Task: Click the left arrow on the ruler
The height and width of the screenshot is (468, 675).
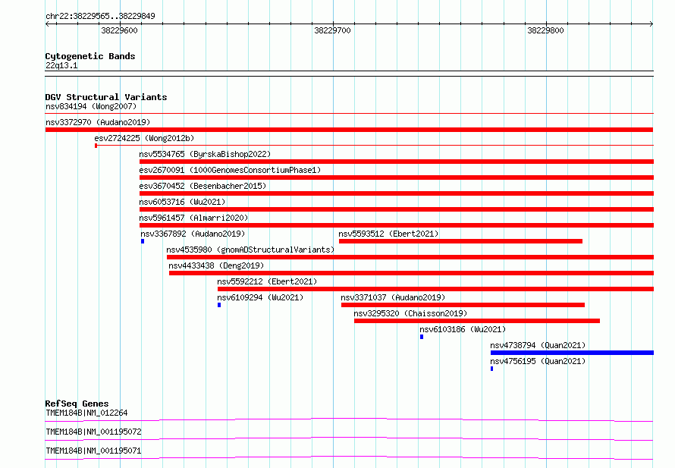Action: [x=47, y=24]
